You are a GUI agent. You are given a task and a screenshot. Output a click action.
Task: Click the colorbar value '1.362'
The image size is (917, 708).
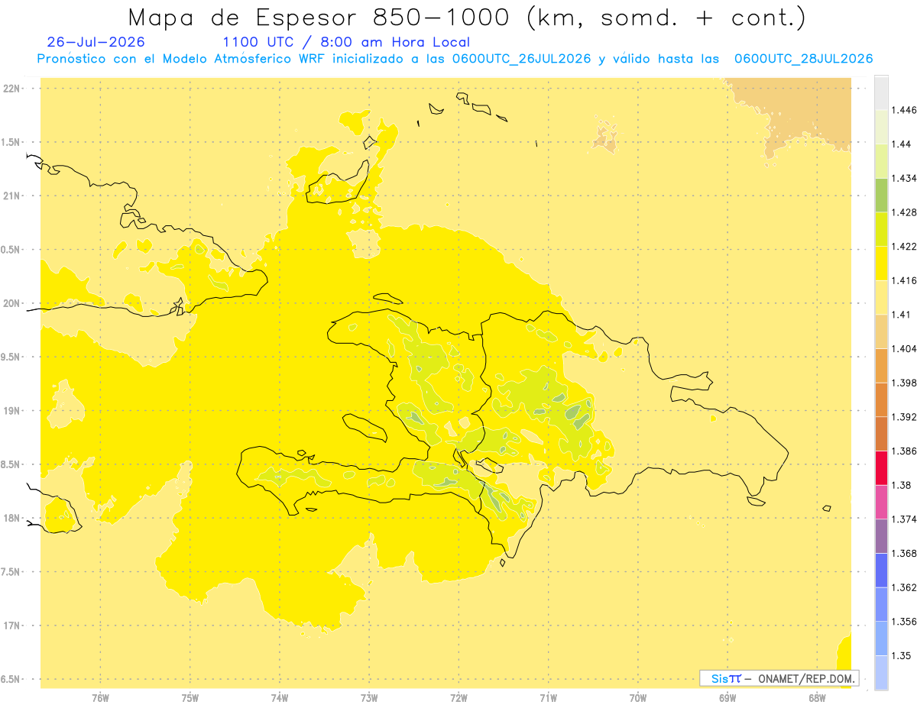[x=904, y=587]
